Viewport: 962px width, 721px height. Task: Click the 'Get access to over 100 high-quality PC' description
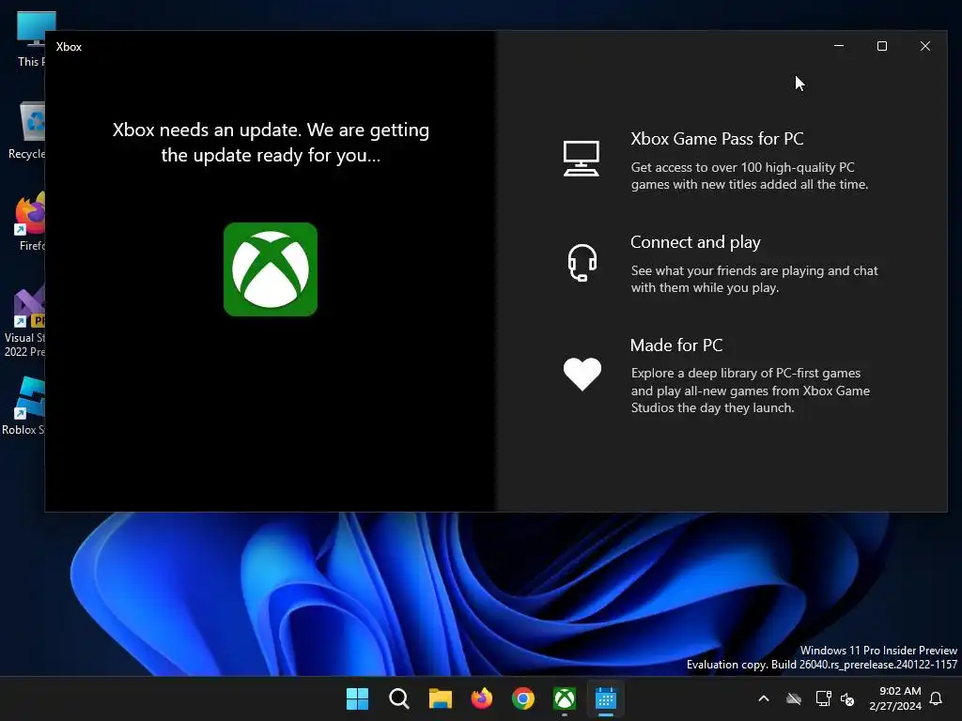(x=749, y=176)
